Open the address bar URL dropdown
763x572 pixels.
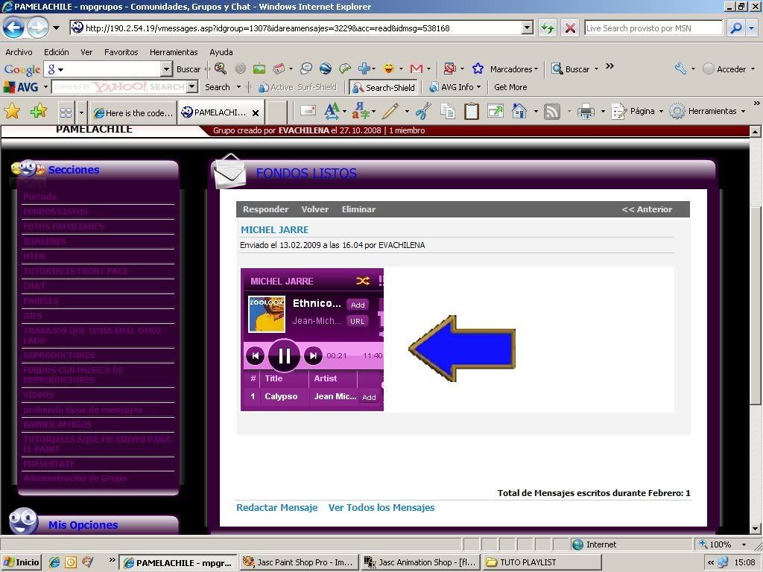[x=528, y=28]
